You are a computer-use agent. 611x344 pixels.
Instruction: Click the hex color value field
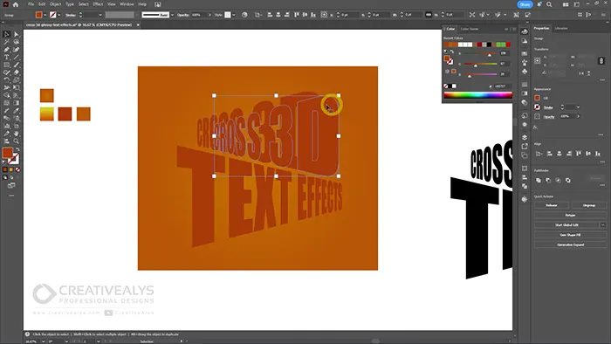[x=502, y=86]
